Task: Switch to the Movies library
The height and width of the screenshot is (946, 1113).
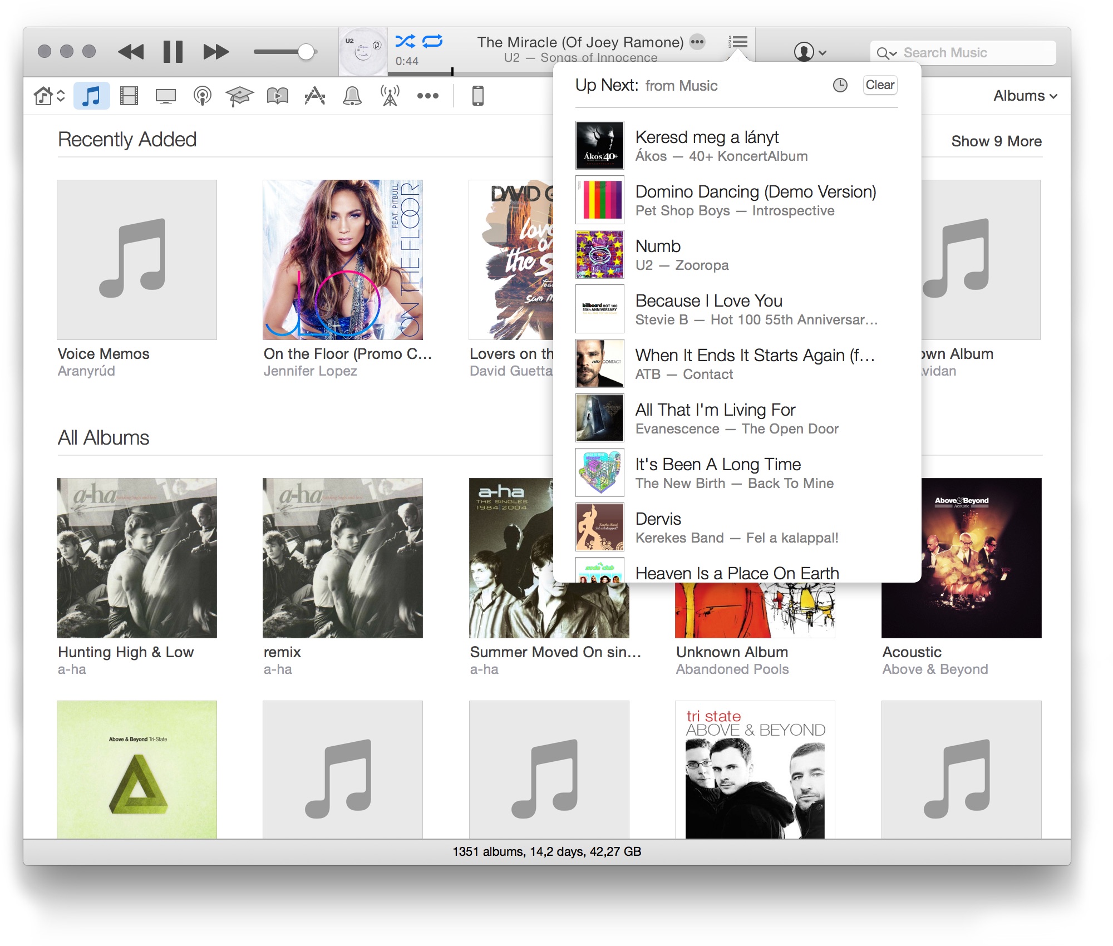Action: click(x=129, y=96)
